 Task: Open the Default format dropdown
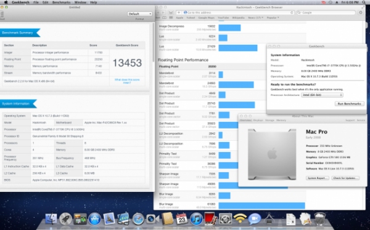pos(140,14)
